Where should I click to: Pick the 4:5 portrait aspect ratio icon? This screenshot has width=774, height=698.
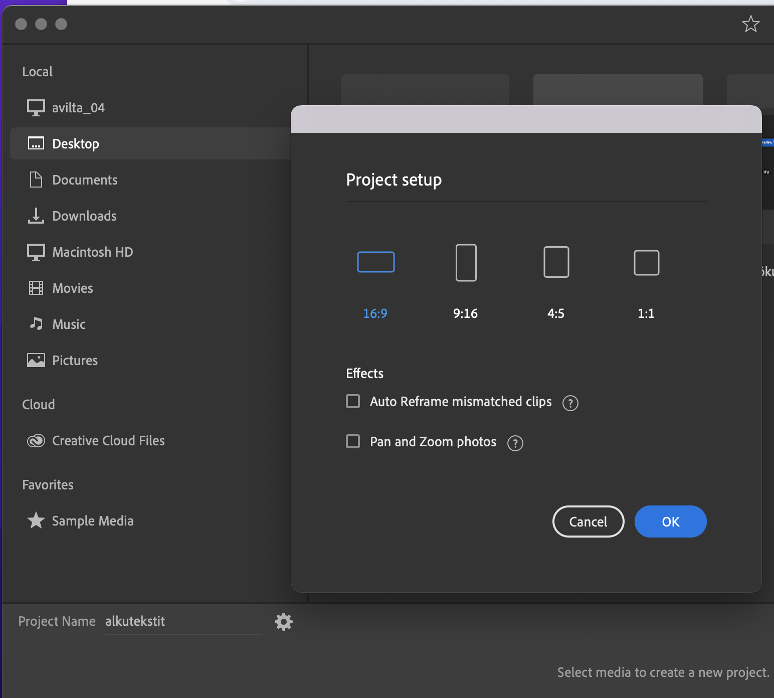click(556, 262)
